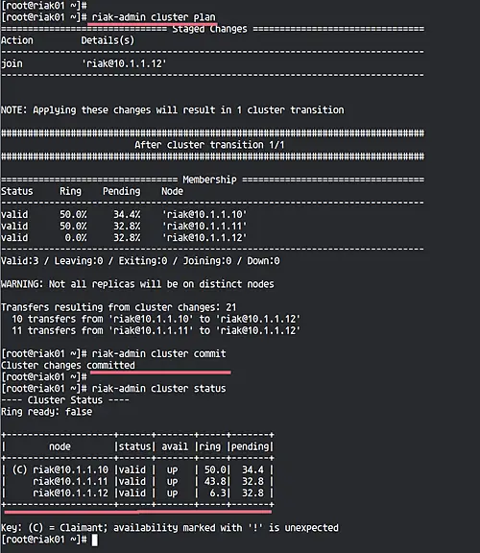The width and height of the screenshot is (480, 553).
Task: Click the 0.0% ring value
Action: tap(76, 238)
